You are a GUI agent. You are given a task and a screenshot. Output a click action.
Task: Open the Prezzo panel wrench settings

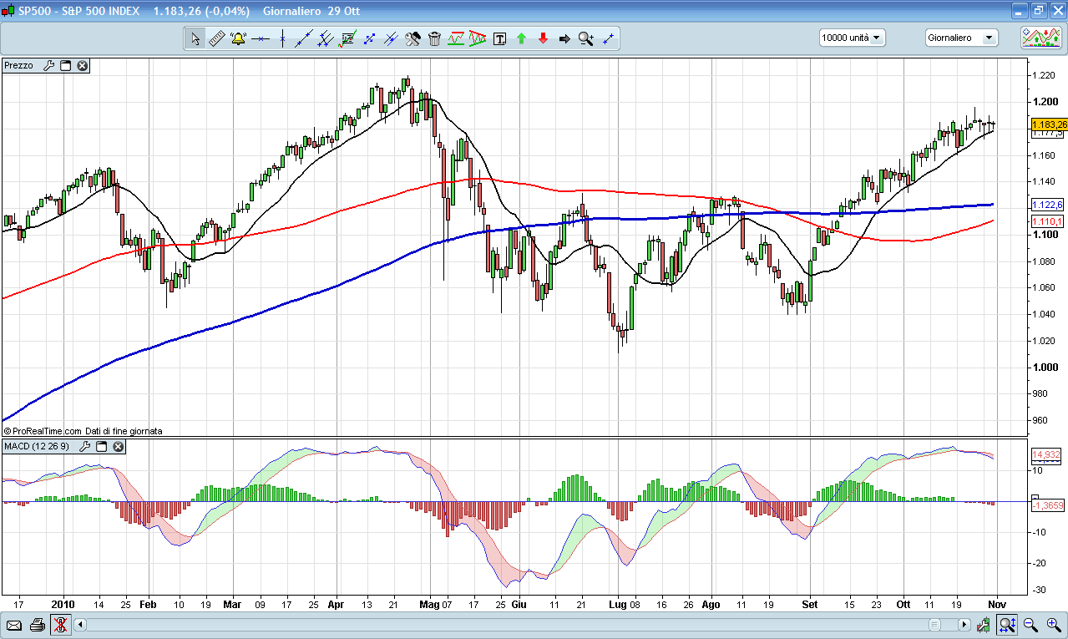click(48, 65)
